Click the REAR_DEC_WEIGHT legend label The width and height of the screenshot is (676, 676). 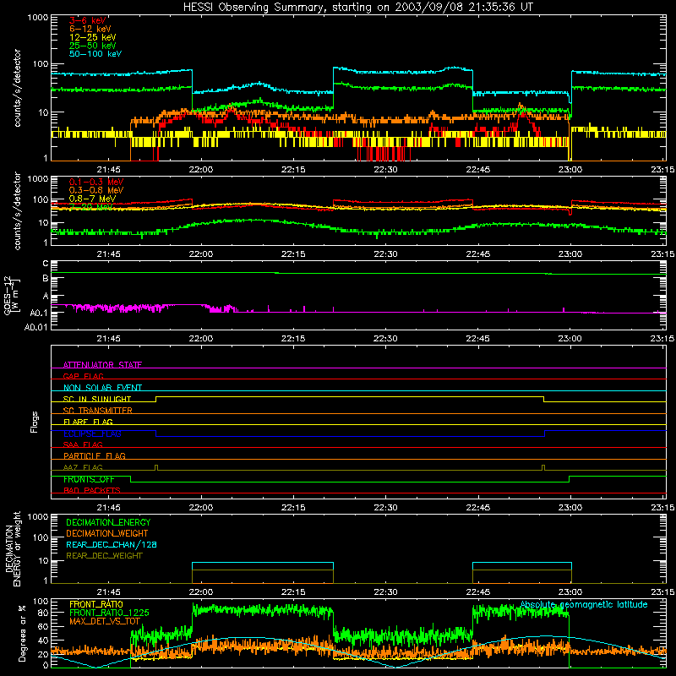pyautogui.click(x=104, y=556)
